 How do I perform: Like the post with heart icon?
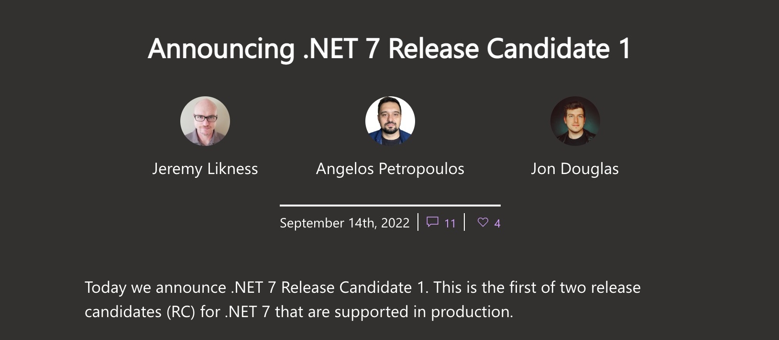(x=483, y=222)
